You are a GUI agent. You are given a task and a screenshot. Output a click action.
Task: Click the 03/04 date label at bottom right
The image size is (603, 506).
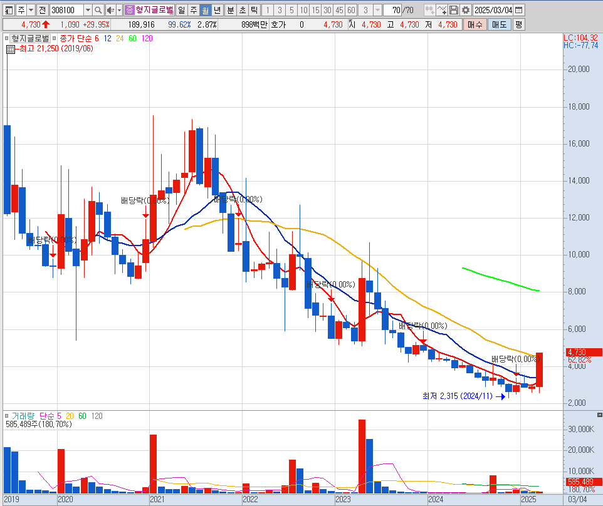(577, 499)
